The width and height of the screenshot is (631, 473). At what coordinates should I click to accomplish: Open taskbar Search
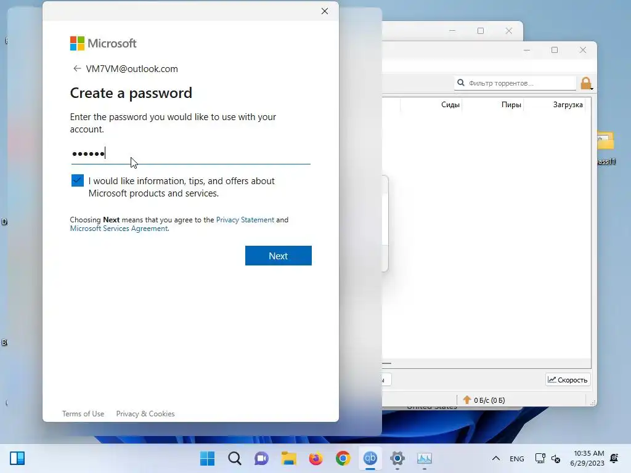[x=235, y=458]
